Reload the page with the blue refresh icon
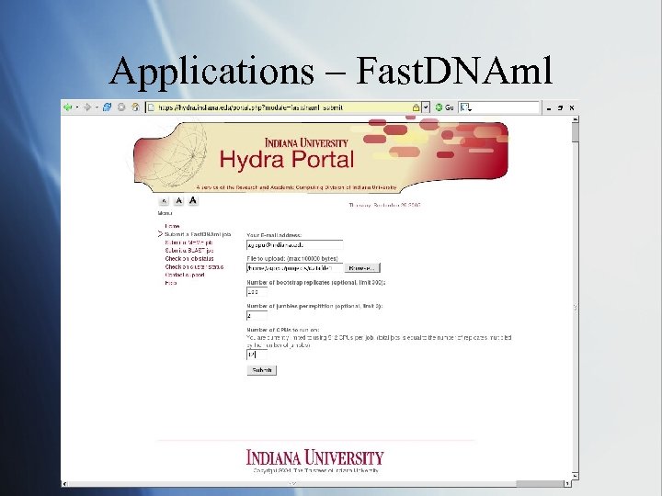This screenshot has height=496, width=662. (108, 107)
